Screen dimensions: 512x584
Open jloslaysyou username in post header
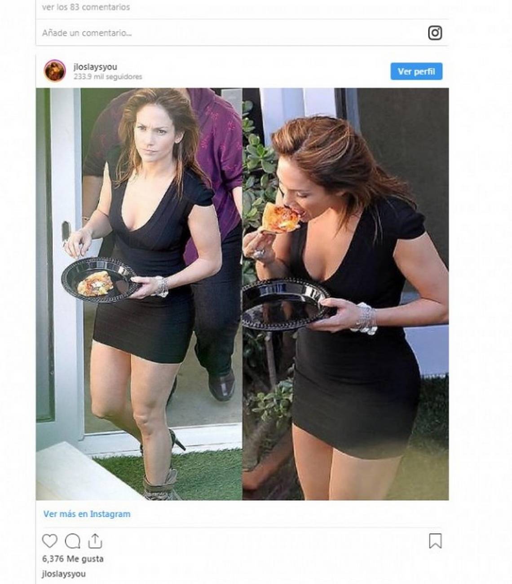(95, 67)
